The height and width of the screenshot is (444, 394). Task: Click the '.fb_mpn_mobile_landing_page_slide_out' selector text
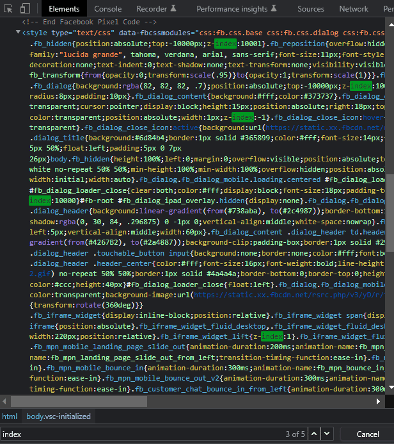107,347
